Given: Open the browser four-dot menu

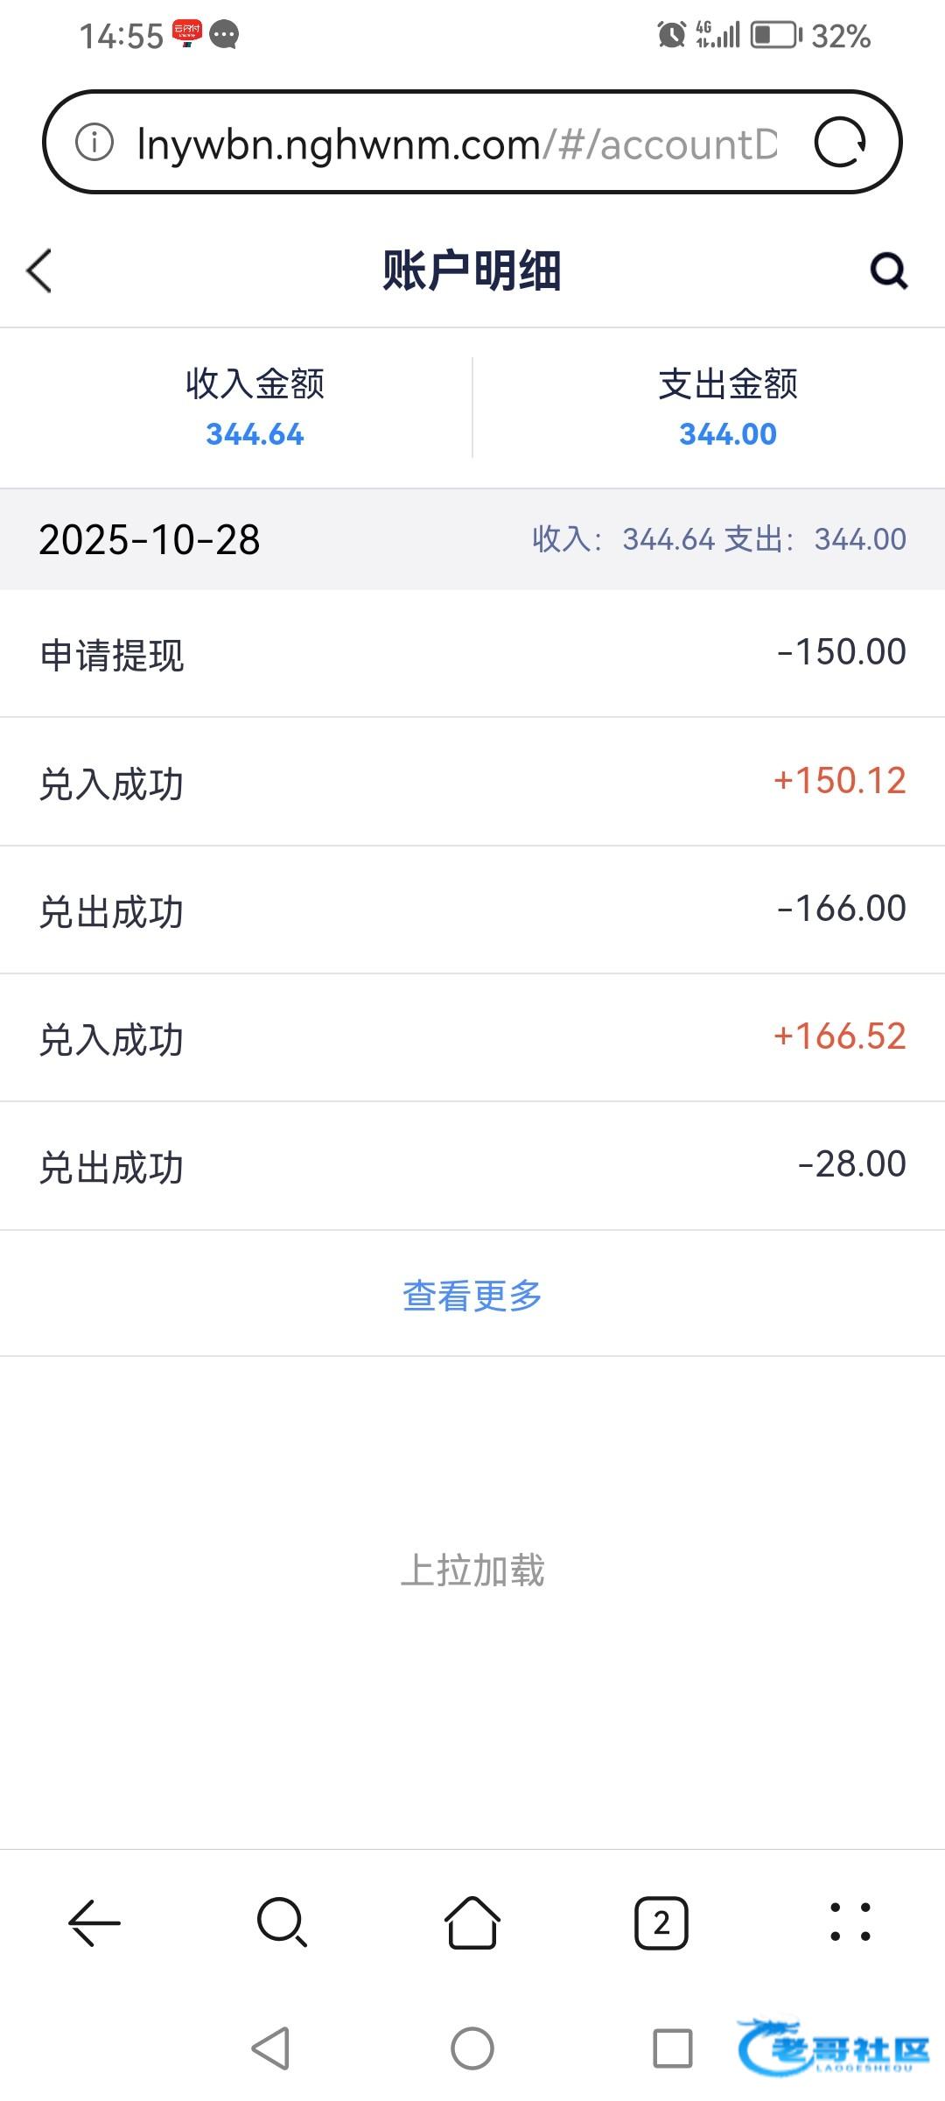Looking at the screenshot, I should click(850, 1923).
